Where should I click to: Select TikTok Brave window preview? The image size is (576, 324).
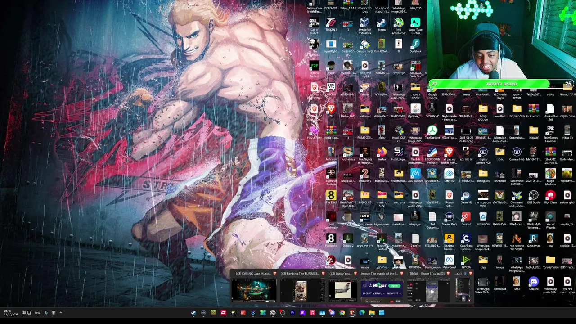[x=428, y=287]
